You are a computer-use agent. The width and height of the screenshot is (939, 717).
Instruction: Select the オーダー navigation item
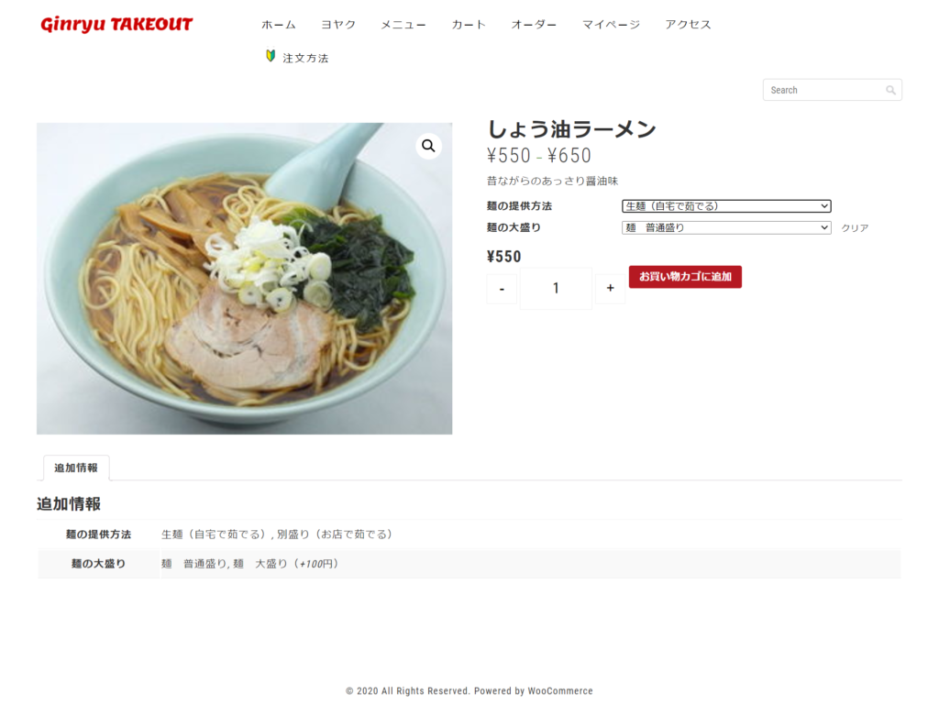coord(535,25)
